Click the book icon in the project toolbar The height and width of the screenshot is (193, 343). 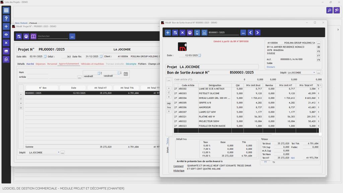33,36
